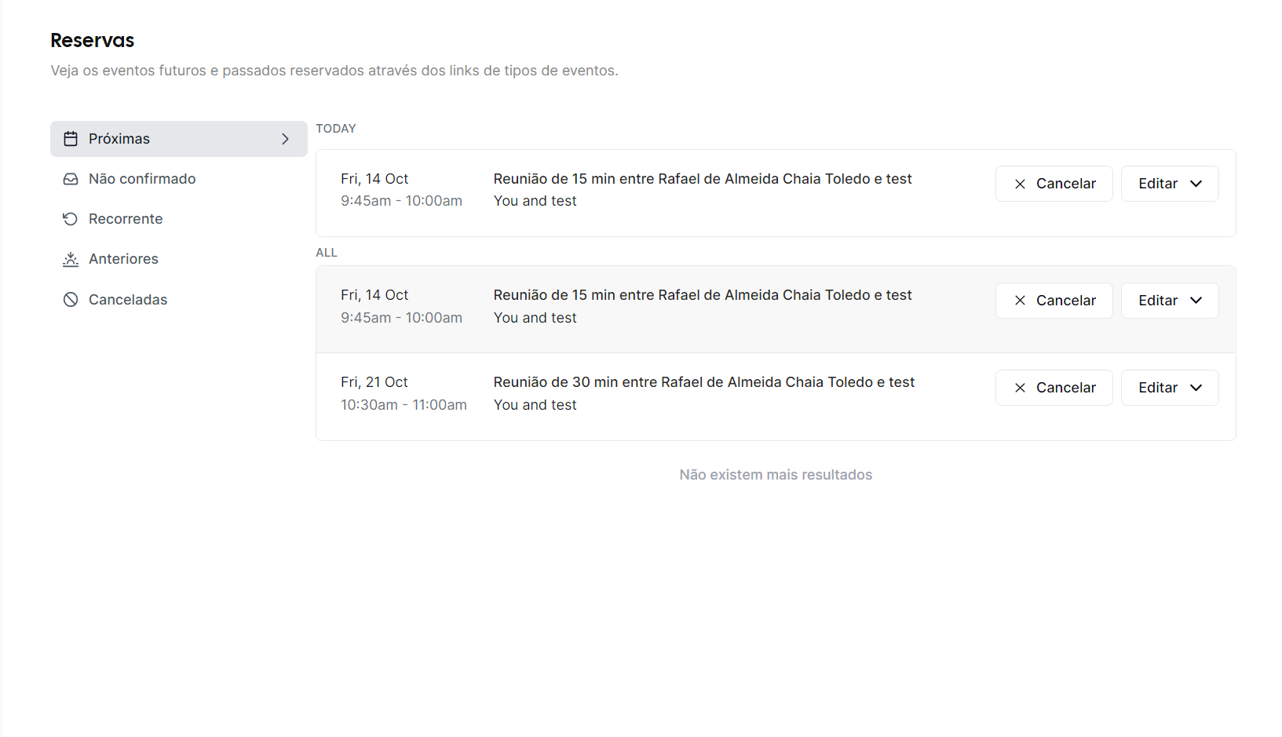Screen dimensions: 1282x737
Task: Click the inbox icon next to Não confirmado
Action: coord(71,178)
